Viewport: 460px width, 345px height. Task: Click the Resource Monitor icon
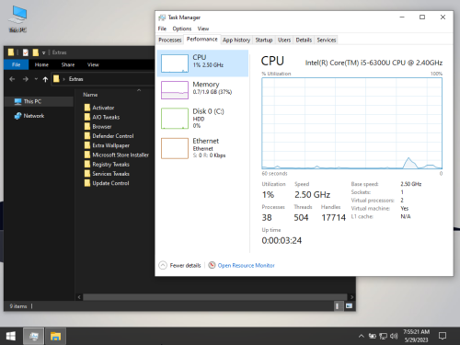click(212, 265)
